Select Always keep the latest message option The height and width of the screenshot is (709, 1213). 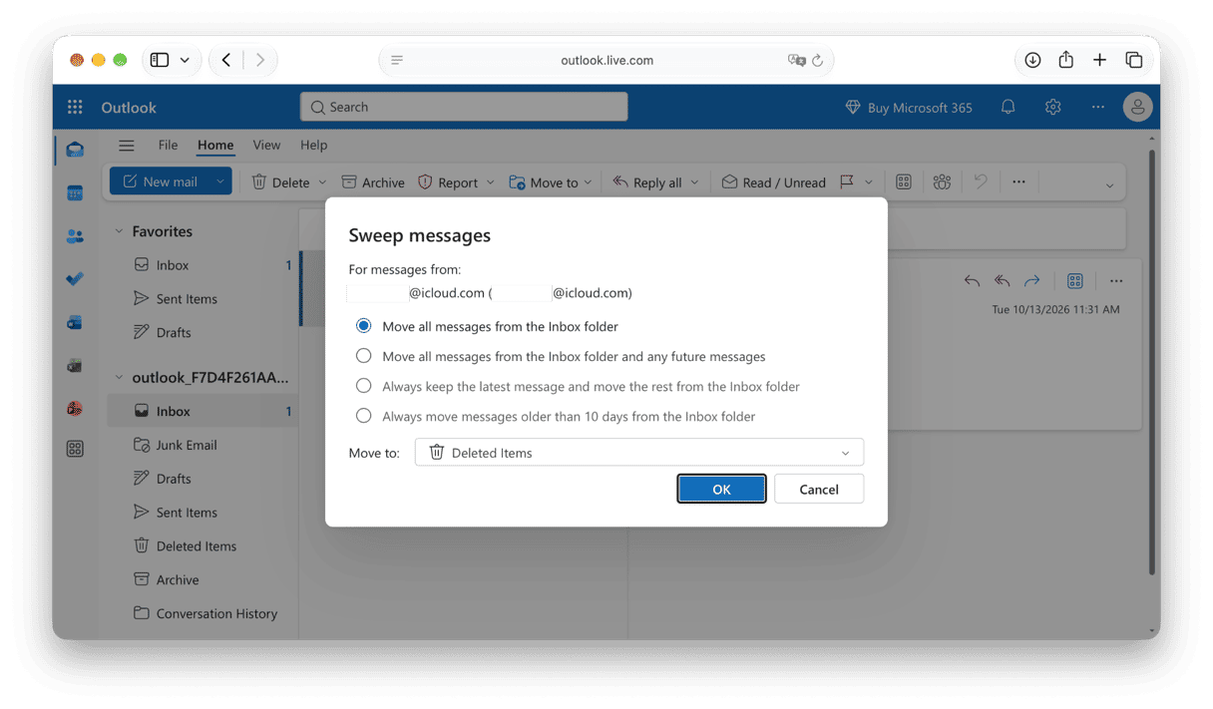[363, 386]
